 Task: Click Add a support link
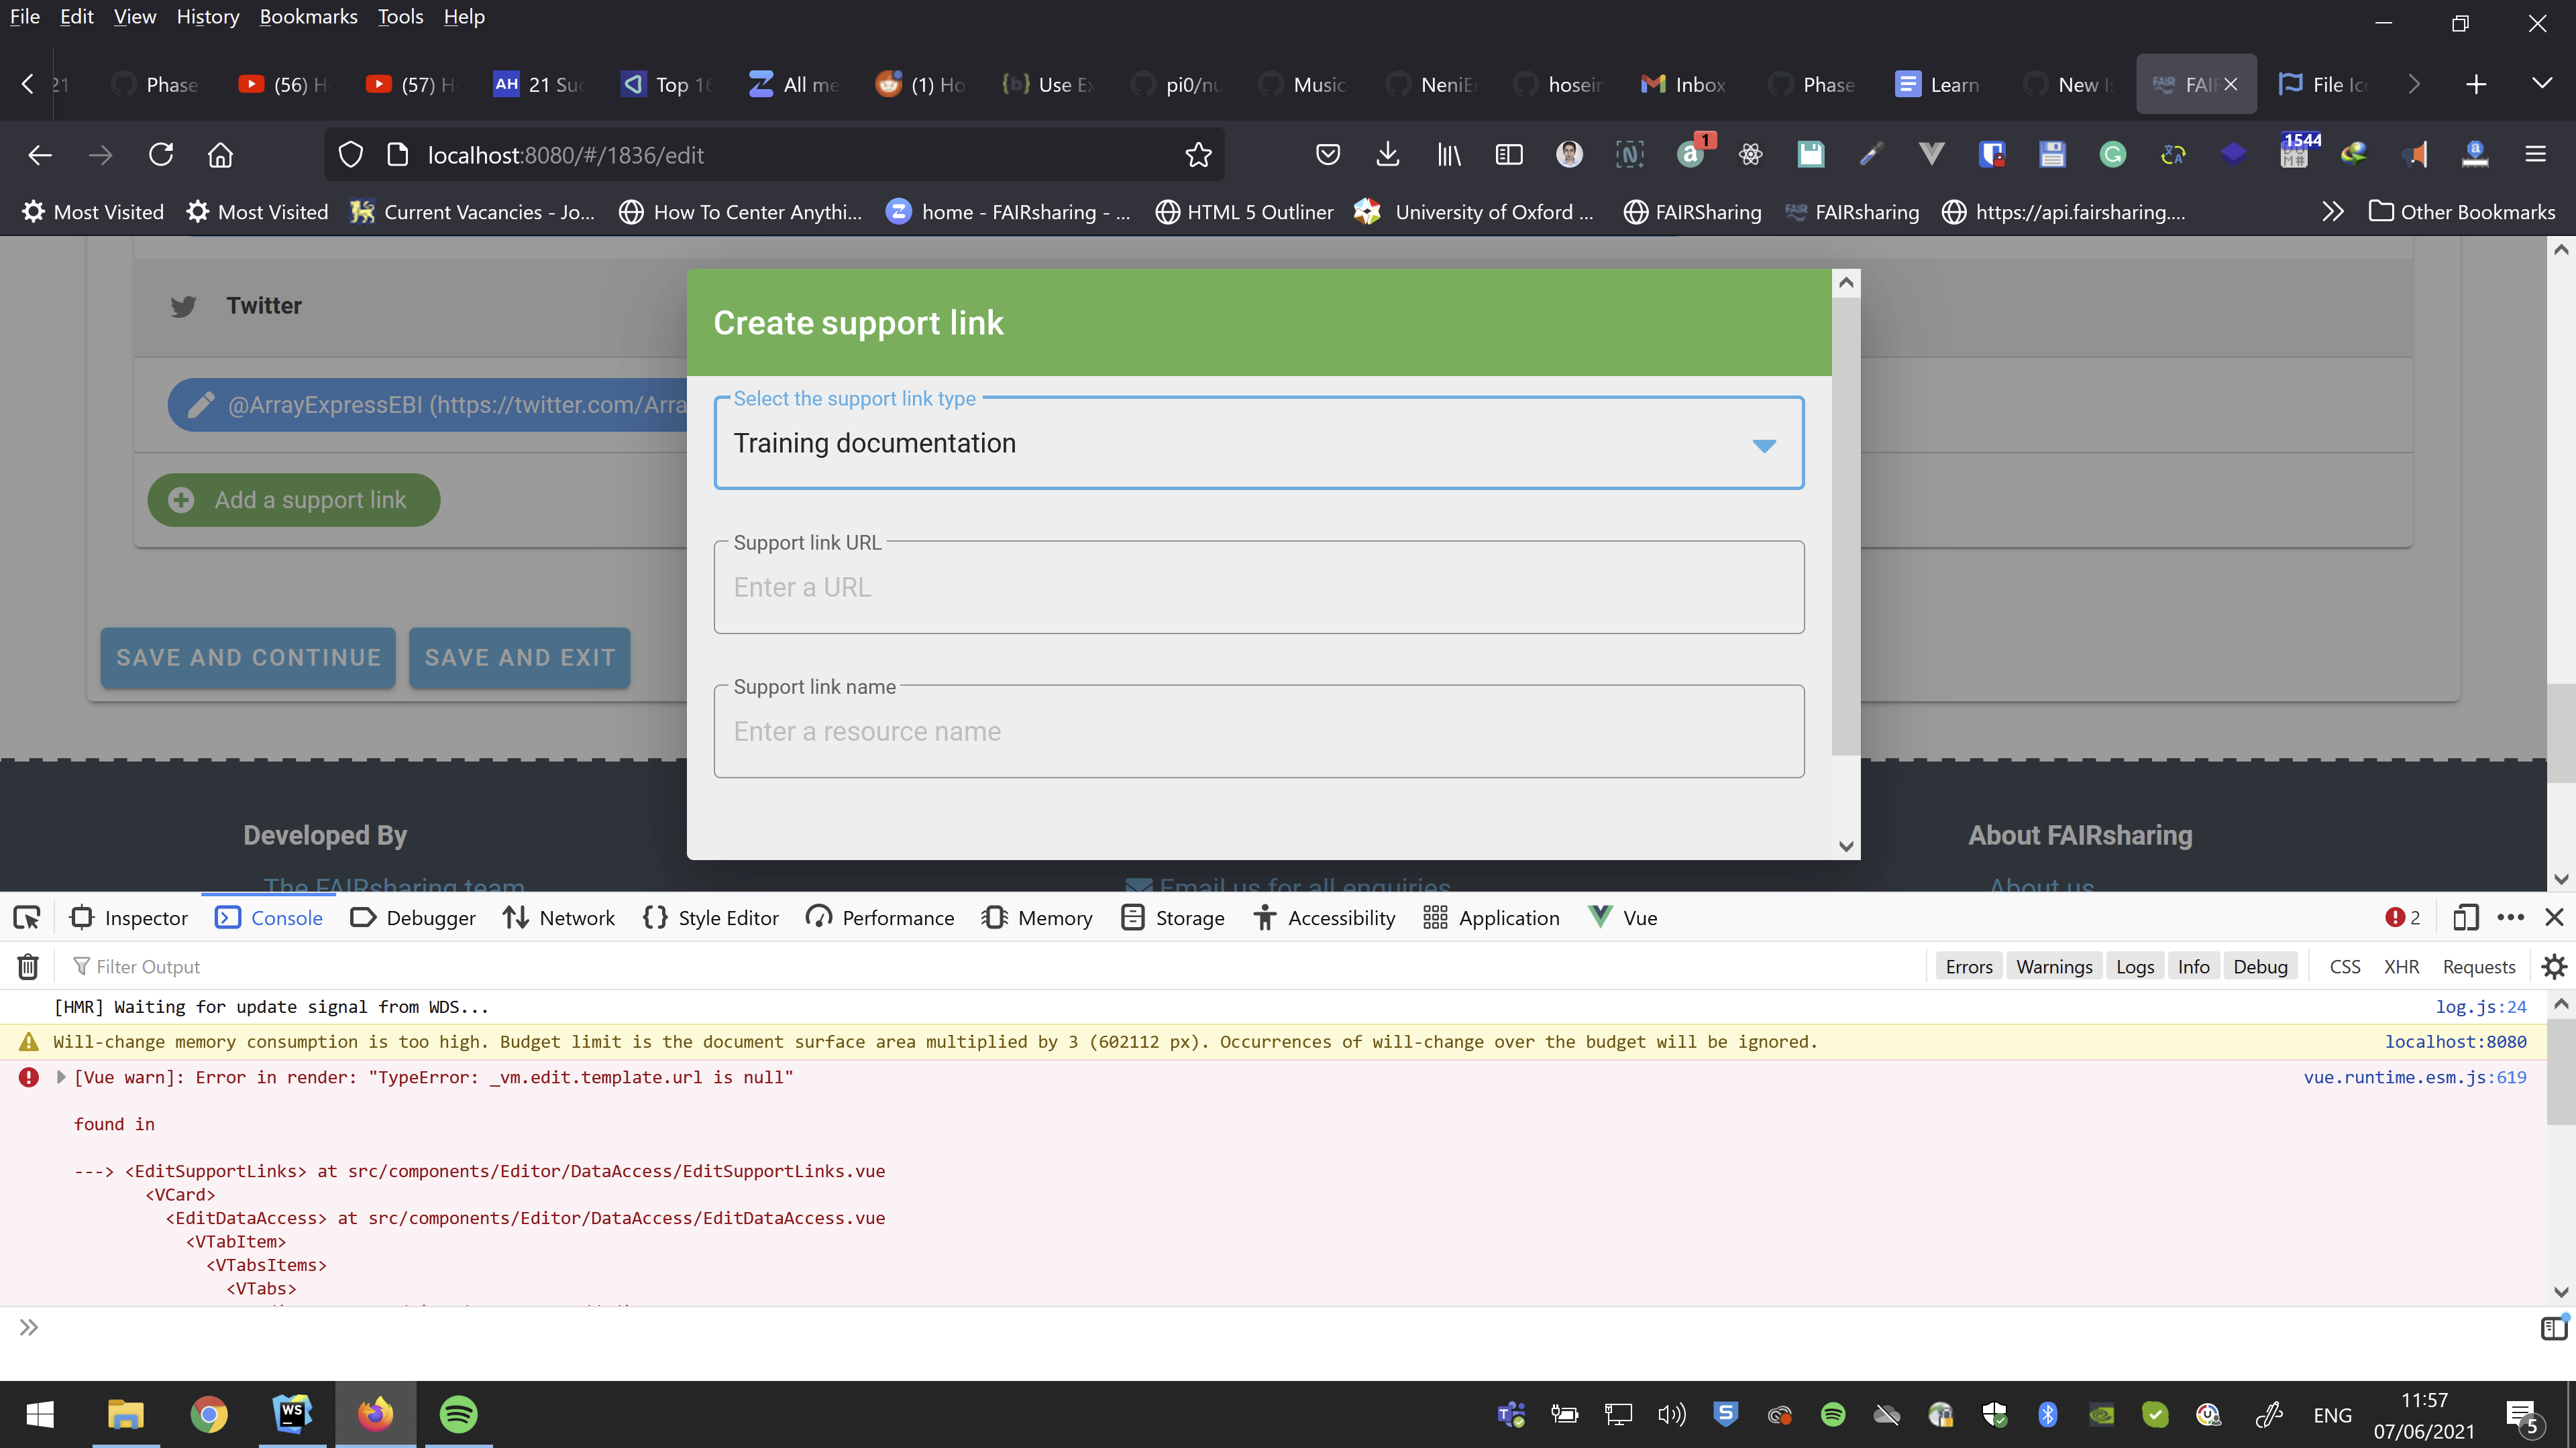(293, 499)
